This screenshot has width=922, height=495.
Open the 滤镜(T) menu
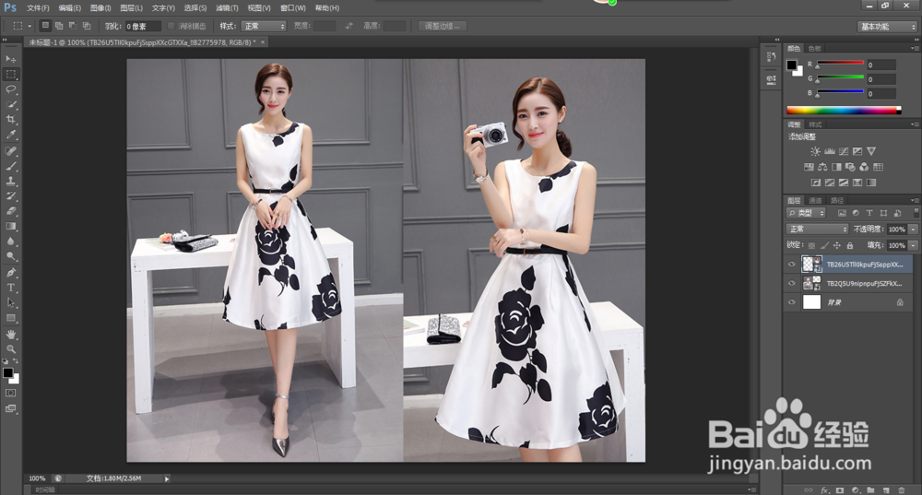(x=227, y=8)
